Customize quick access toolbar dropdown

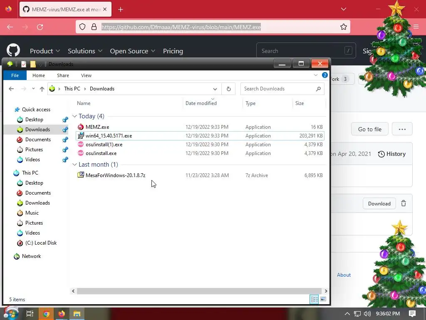tap(40, 64)
